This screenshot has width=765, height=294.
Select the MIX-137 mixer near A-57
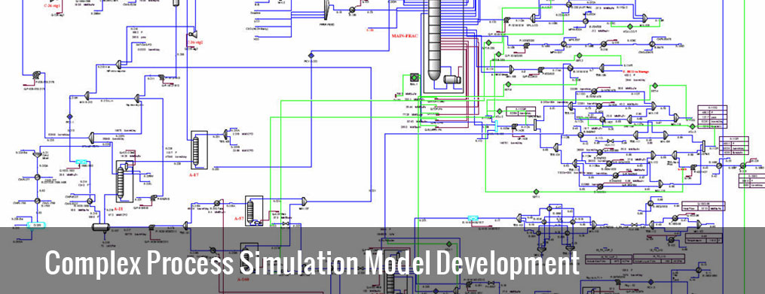pos(304,200)
